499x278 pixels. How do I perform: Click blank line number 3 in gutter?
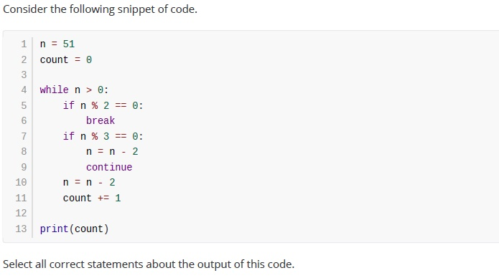(x=24, y=75)
